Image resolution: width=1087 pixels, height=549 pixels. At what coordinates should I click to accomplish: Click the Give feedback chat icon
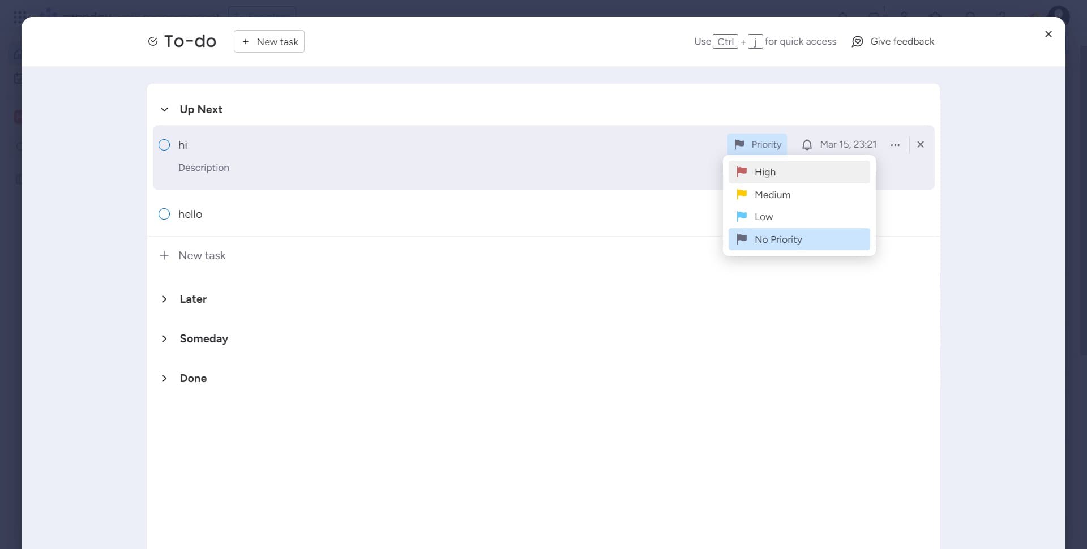pyautogui.click(x=857, y=42)
